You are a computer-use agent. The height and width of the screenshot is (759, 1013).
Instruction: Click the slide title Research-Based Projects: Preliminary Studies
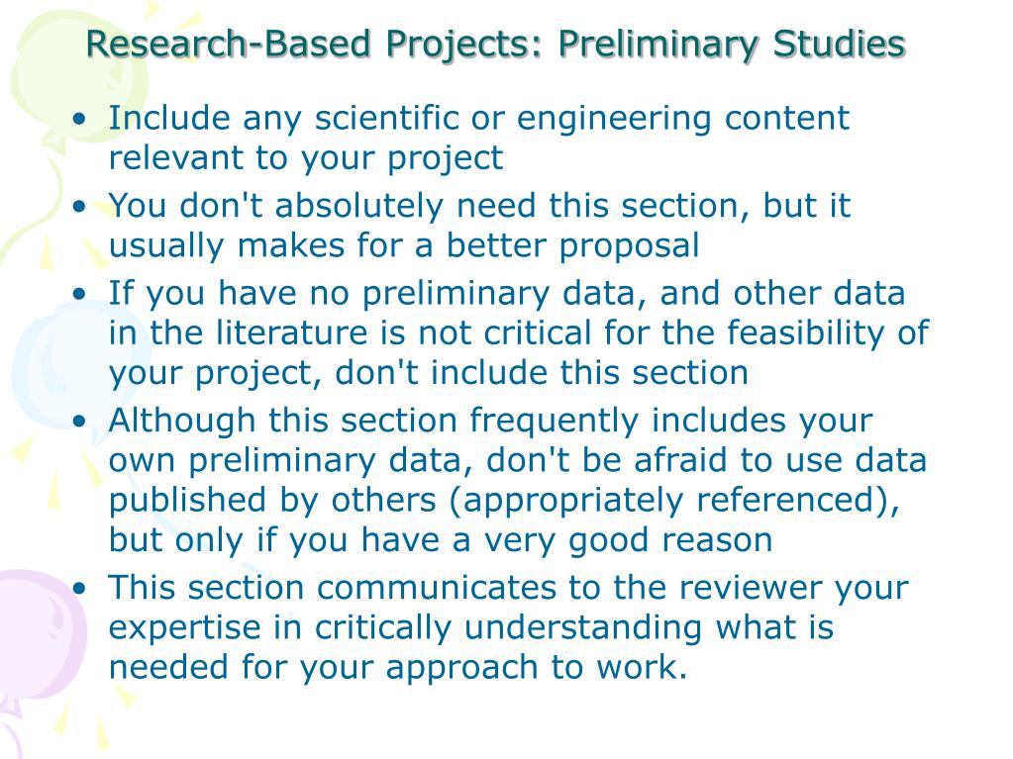pos(495,45)
